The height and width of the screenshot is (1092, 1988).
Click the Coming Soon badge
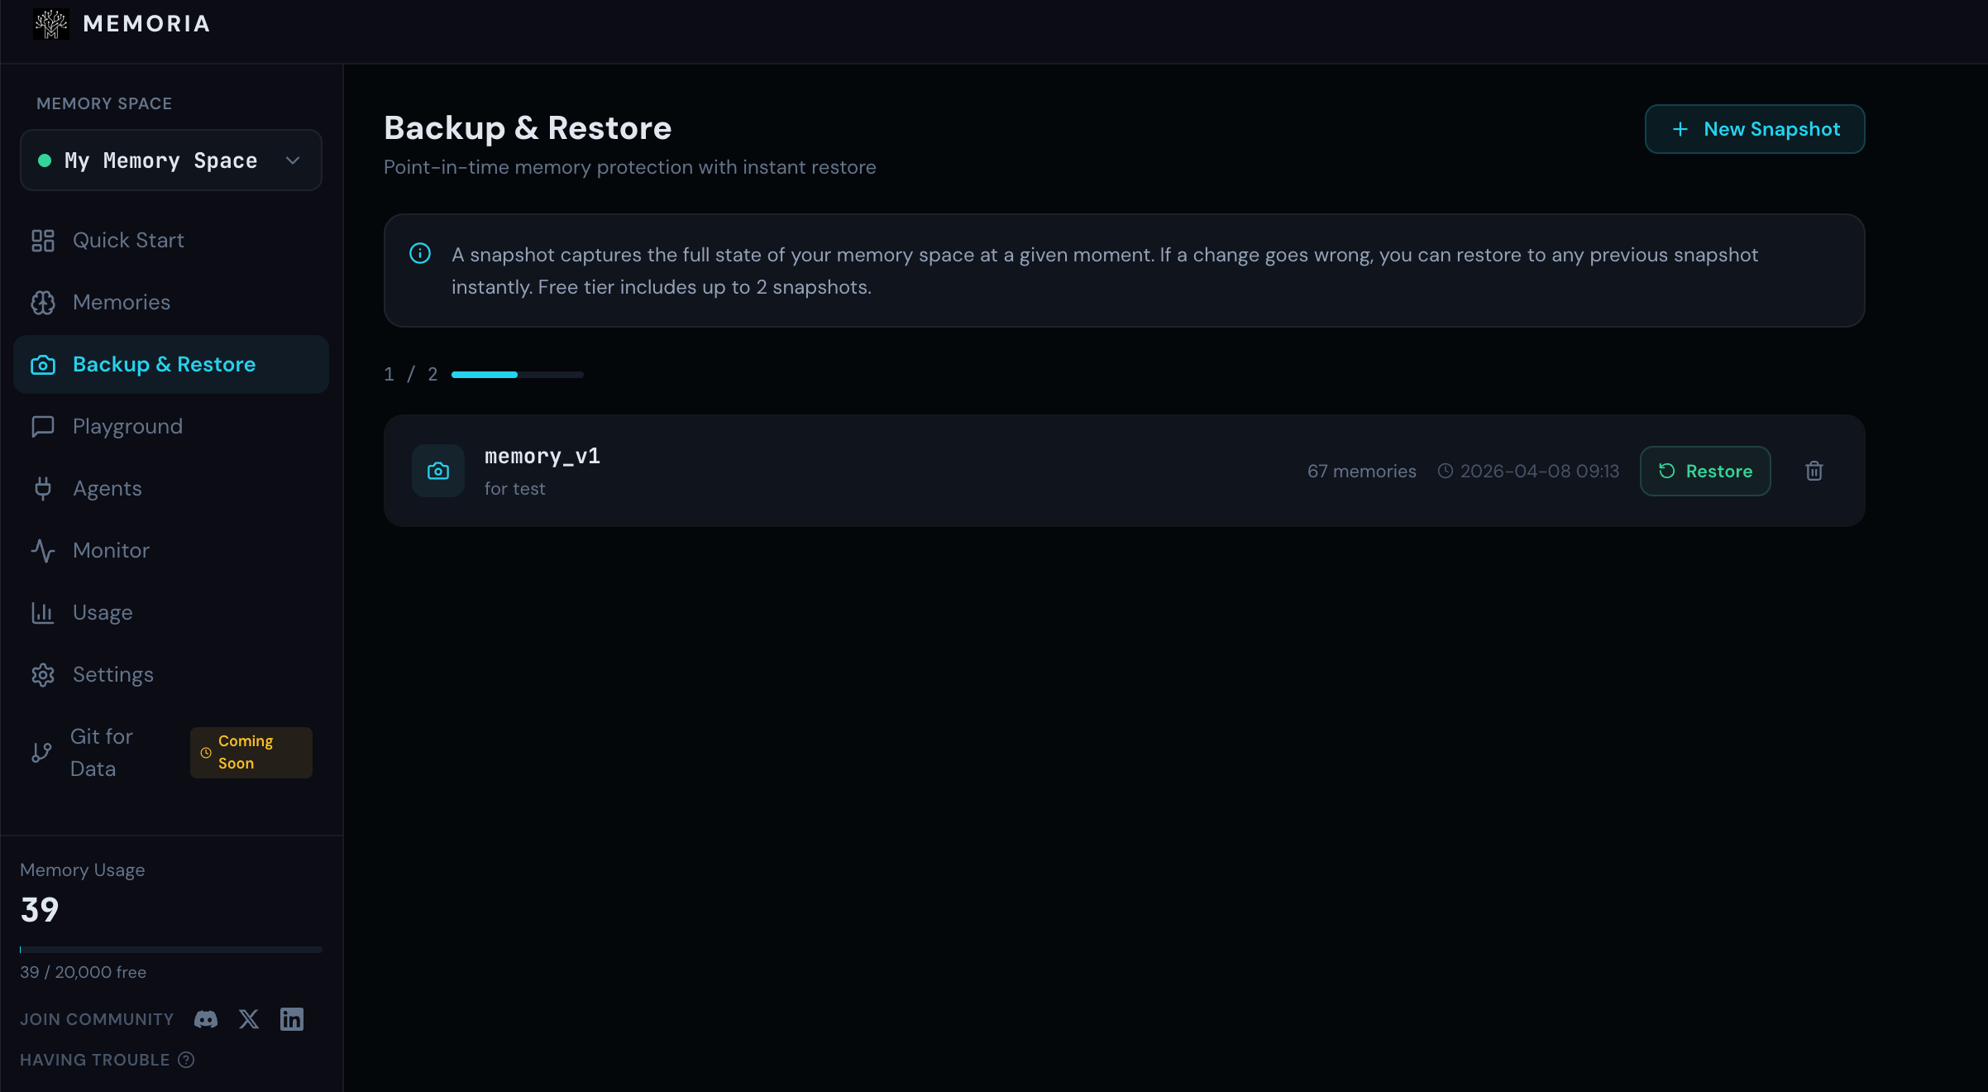click(x=251, y=752)
